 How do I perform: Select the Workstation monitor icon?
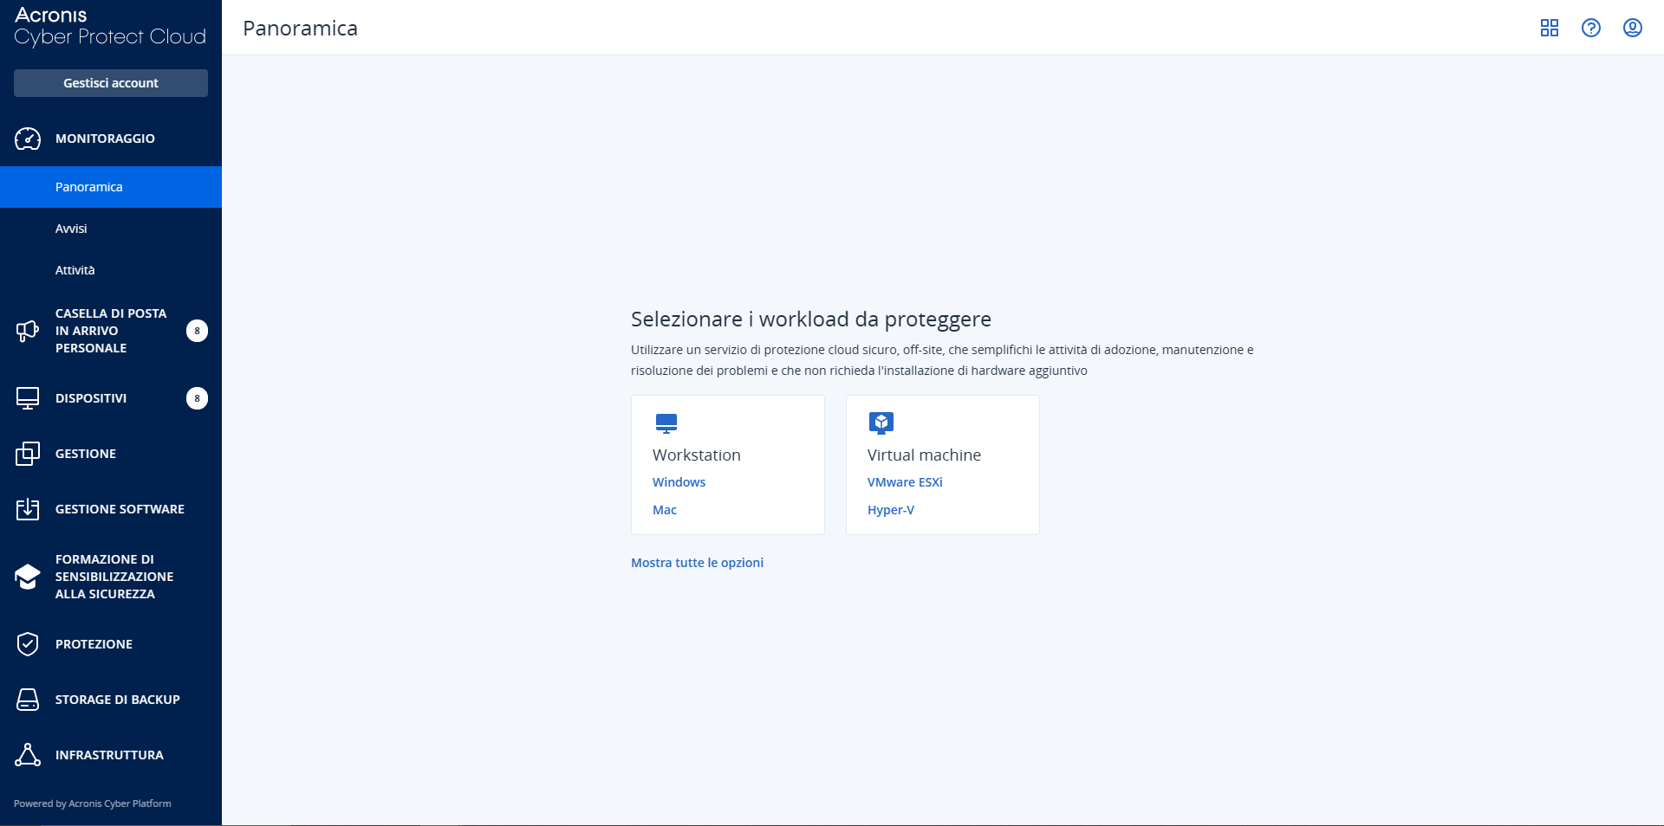click(667, 423)
